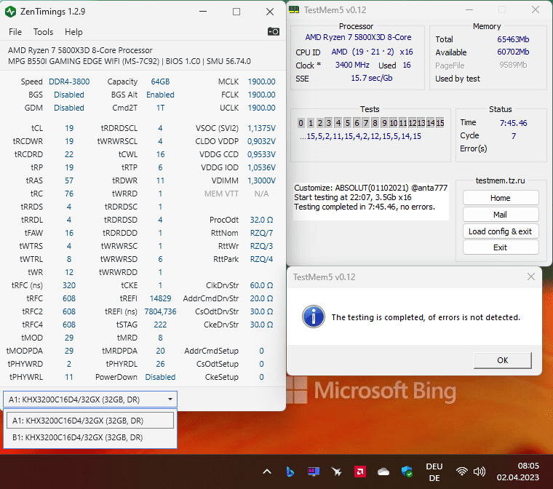The image size is (553, 489).
Task: Click the ClkDrvStr value 60.0 Ω
Action: coord(261,285)
